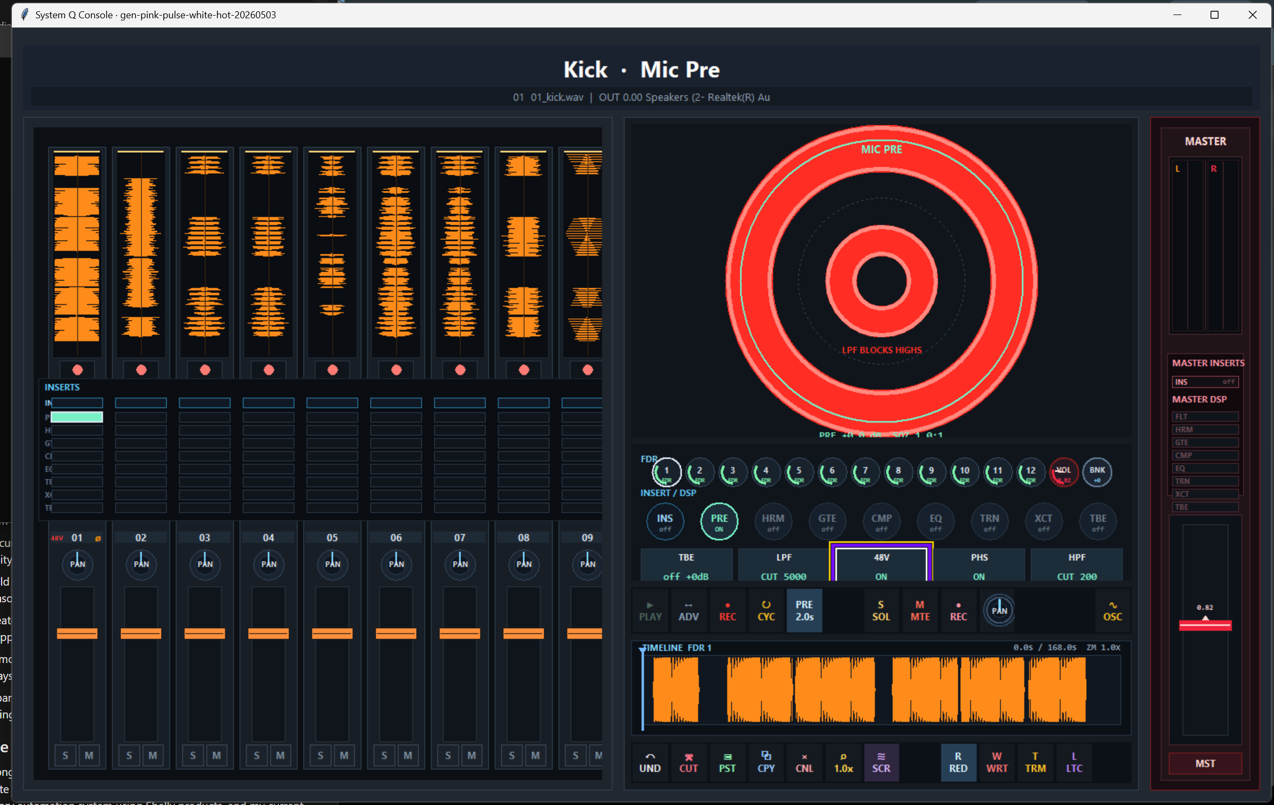Select the master DSP HRM slot
This screenshot has height=805, width=1274.
coord(1205,430)
